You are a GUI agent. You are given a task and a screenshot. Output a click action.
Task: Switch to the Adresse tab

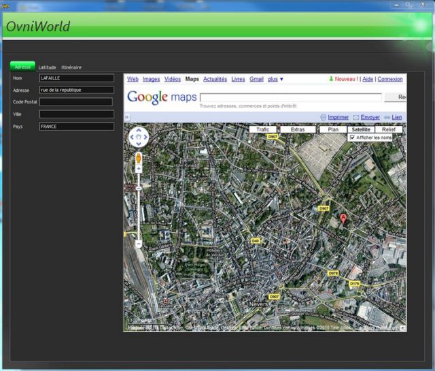(22, 67)
